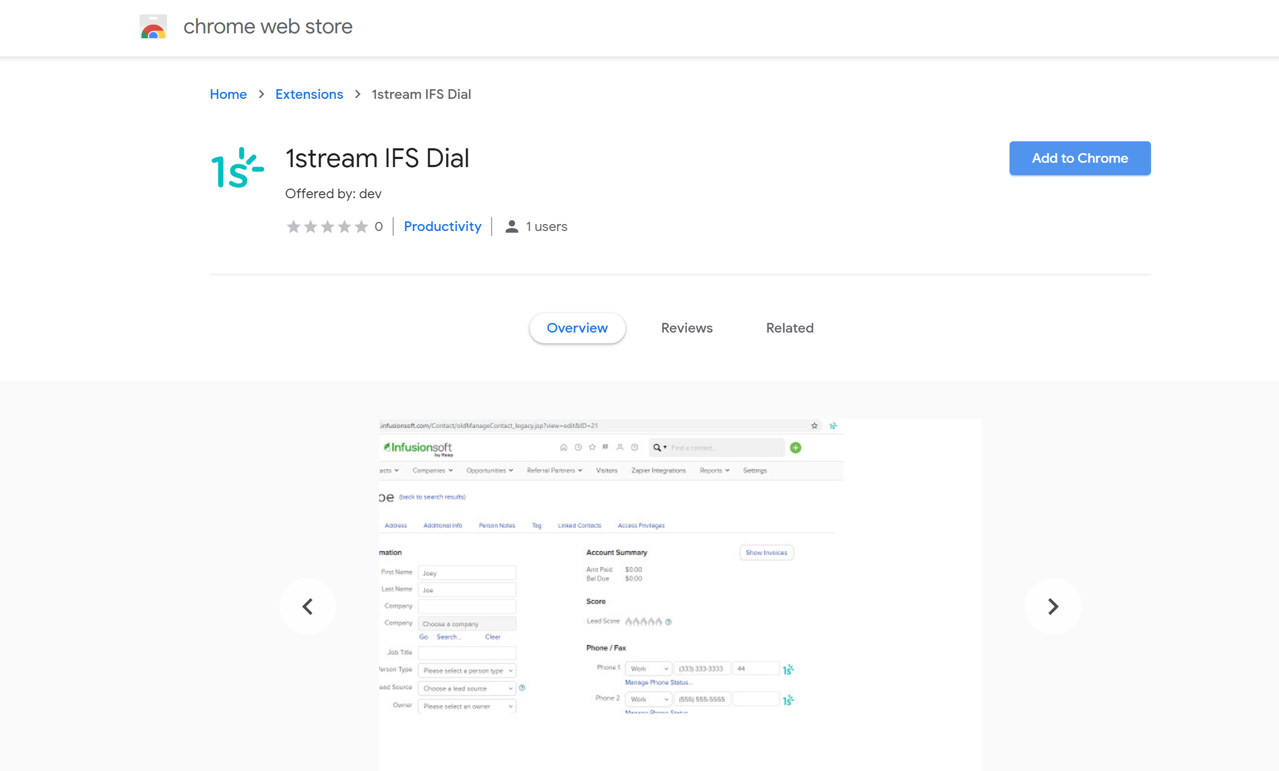
Task: Show next screenshot with right arrow
Action: pos(1053,607)
